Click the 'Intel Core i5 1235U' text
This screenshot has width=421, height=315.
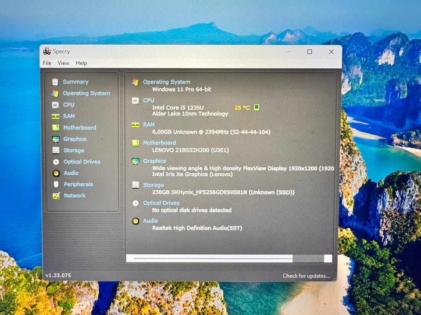[178, 108]
